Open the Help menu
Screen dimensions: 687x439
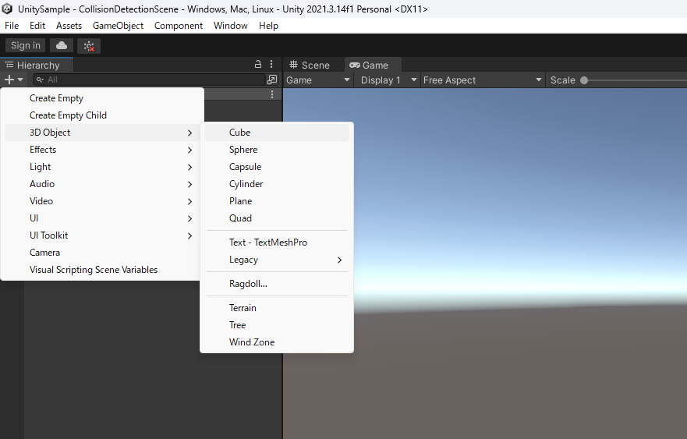click(268, 26)
